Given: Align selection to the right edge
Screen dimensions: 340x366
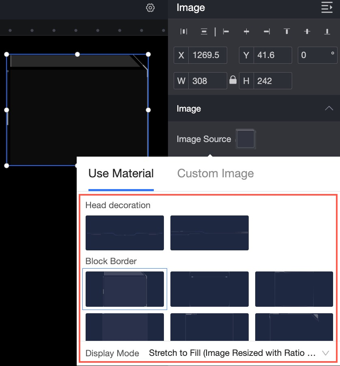Looking at the screenshot, I should pos(267,31).
